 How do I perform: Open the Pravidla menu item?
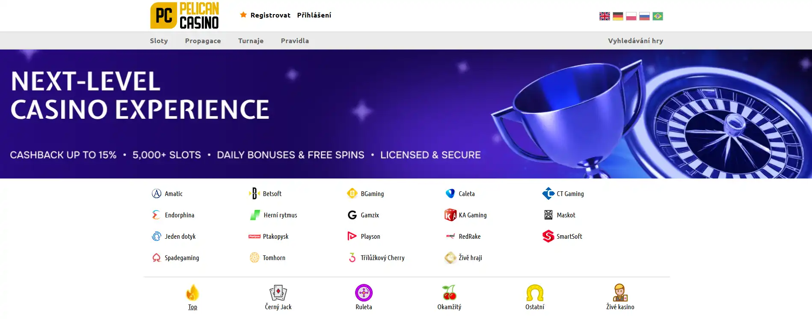[x=295, y=41]
